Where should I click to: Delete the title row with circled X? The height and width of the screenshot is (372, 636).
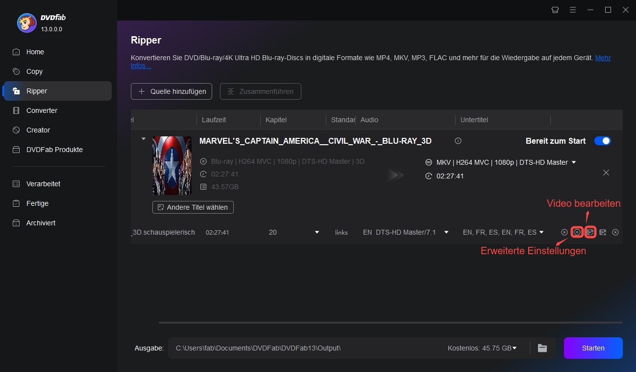(x=615, y=232)
